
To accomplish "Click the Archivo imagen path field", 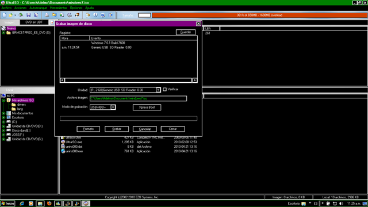I will (x=138, y=98).
